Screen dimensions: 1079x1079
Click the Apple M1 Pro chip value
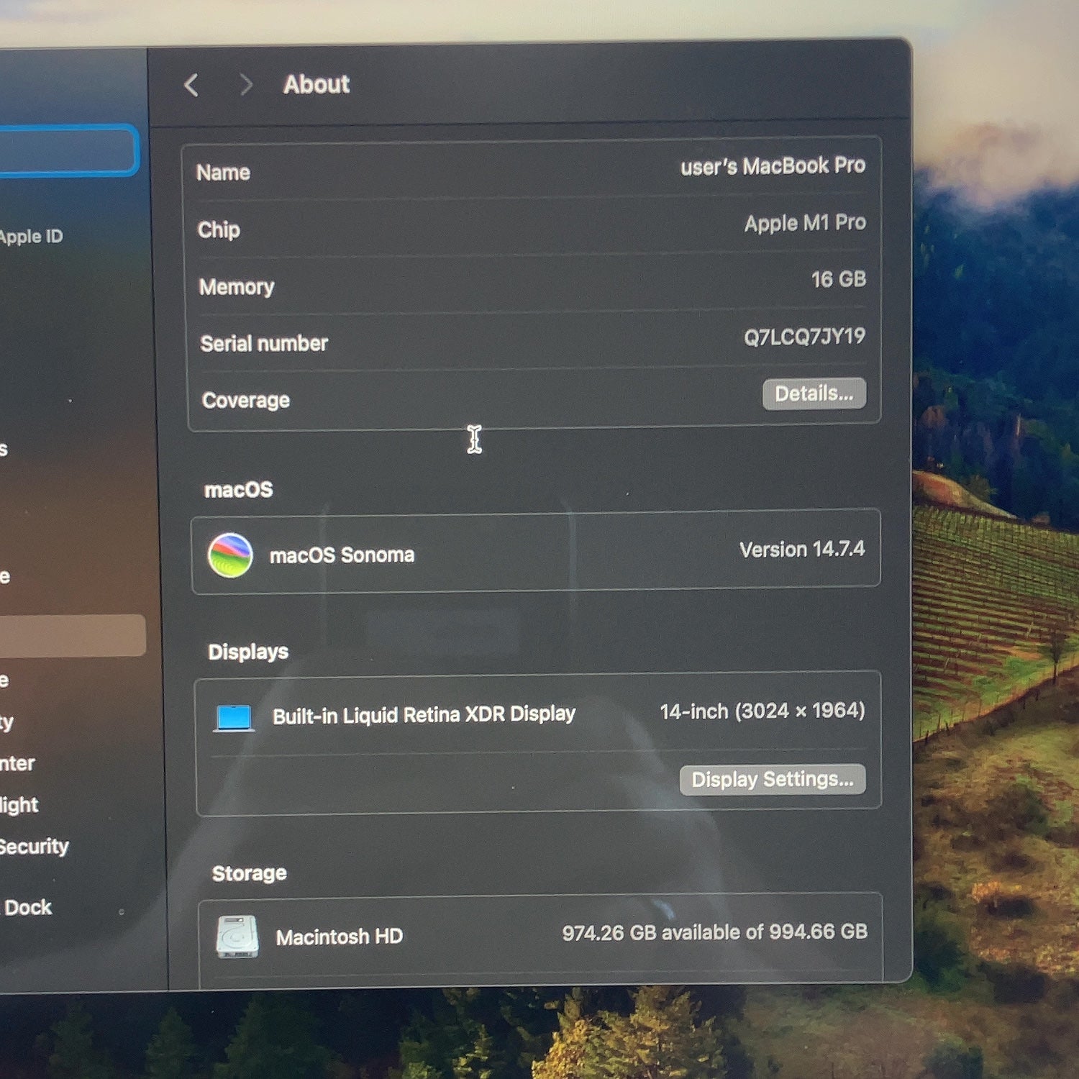coord(805,223)
